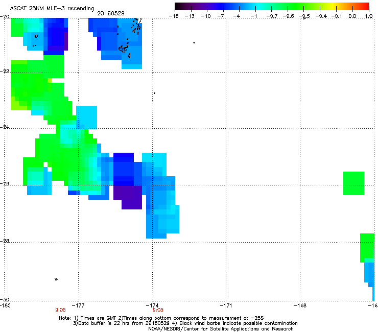378x332 pixels.
Task: Click the "-0.4" label on the color scale
Action: (321, 16)
